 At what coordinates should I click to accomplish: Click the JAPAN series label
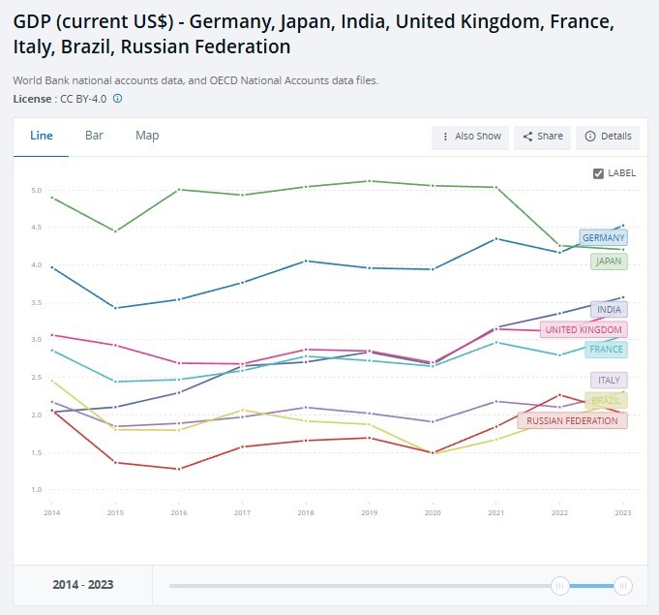point(609,261)
